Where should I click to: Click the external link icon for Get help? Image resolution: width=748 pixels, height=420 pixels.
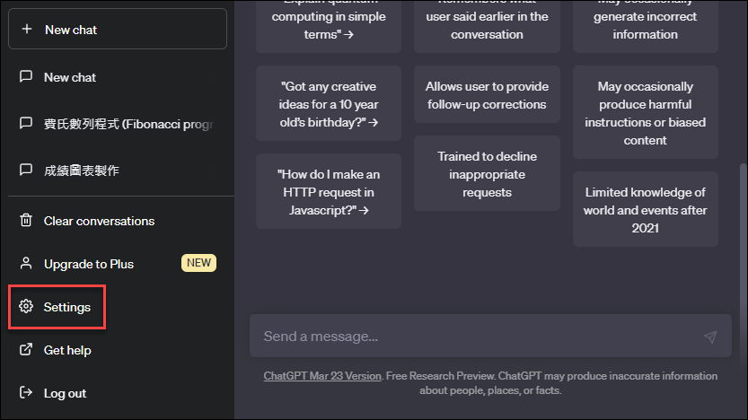coord(26,350)
